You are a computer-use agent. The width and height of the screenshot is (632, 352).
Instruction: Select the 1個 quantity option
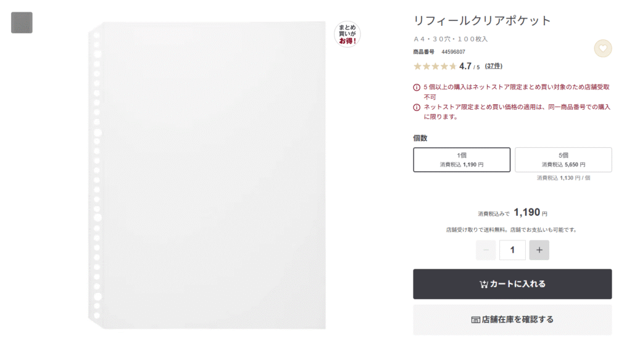462,160
